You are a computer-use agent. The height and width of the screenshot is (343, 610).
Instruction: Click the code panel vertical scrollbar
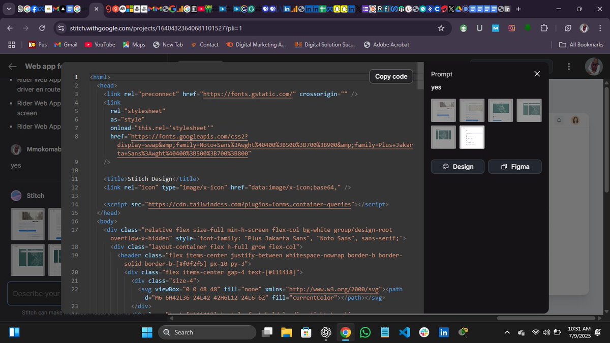pos(420,76)
